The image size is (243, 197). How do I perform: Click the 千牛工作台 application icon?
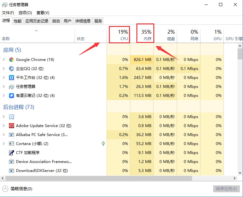pyautogui.click(x=12, y=78)
